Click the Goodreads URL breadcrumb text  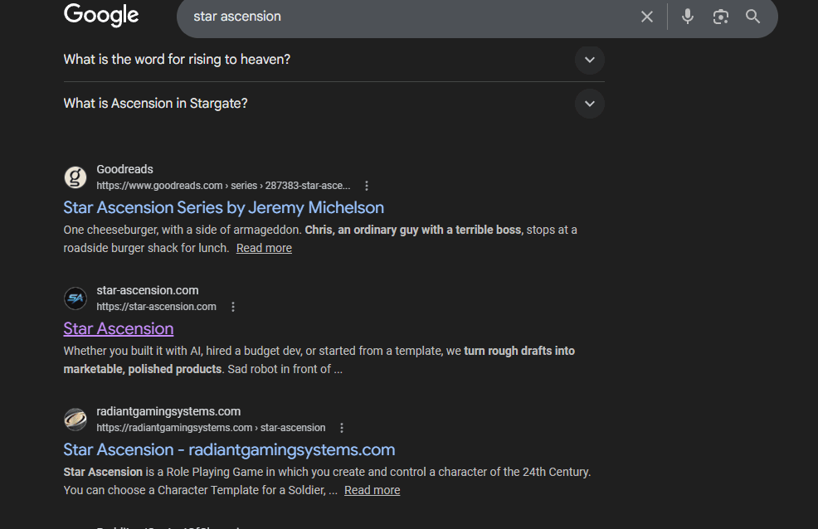223,186
